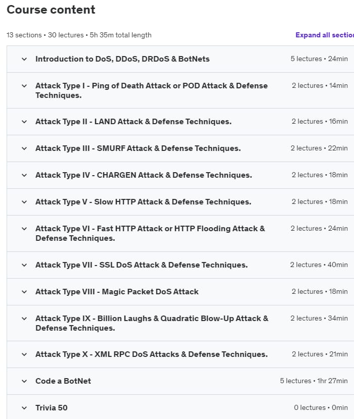Screen dimensions: 354x419
Task: Open Attack Type I Ping of Death title
Action: click(x=152, y=90)
